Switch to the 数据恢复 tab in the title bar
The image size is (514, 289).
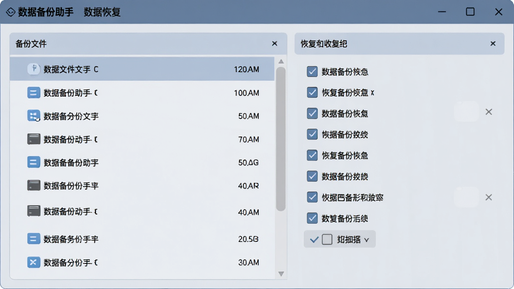point(102,12)
